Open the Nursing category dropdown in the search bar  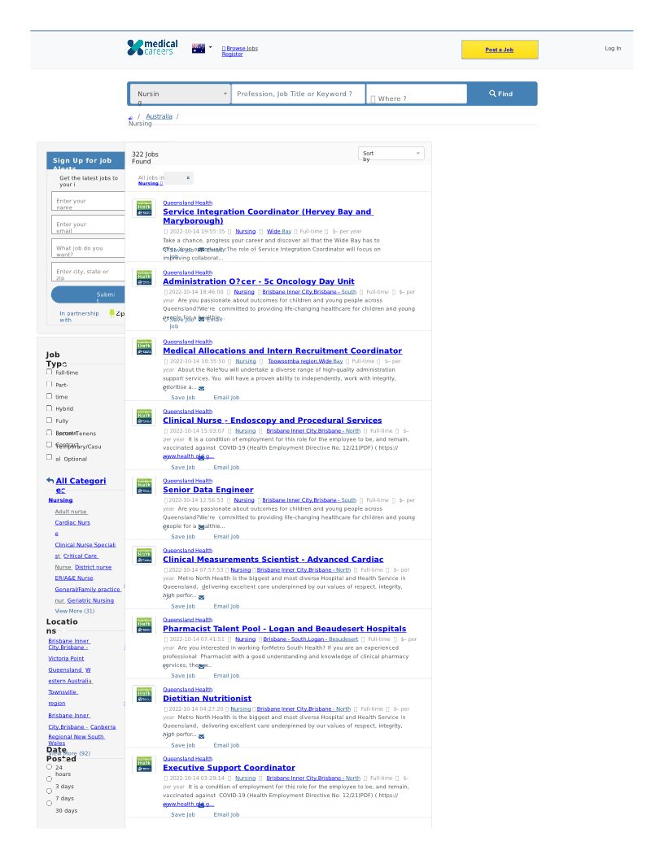click(181, 94)
